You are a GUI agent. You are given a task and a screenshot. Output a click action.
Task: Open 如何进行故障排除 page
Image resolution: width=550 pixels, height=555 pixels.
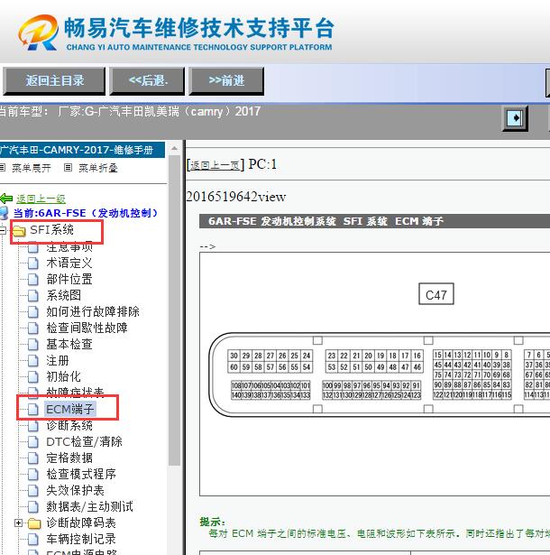tap(93, 311)
